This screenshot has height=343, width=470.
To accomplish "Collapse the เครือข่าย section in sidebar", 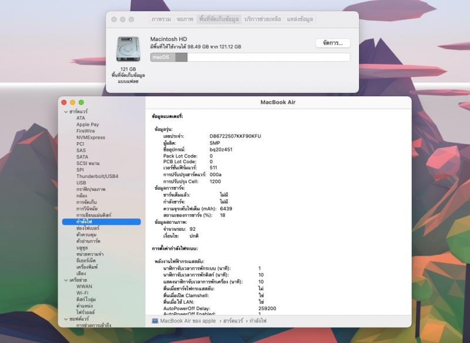I will [66, 280].
